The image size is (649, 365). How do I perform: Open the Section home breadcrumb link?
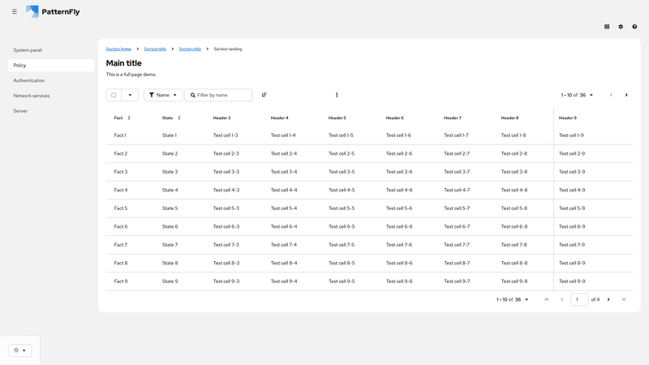click(118, 49)
